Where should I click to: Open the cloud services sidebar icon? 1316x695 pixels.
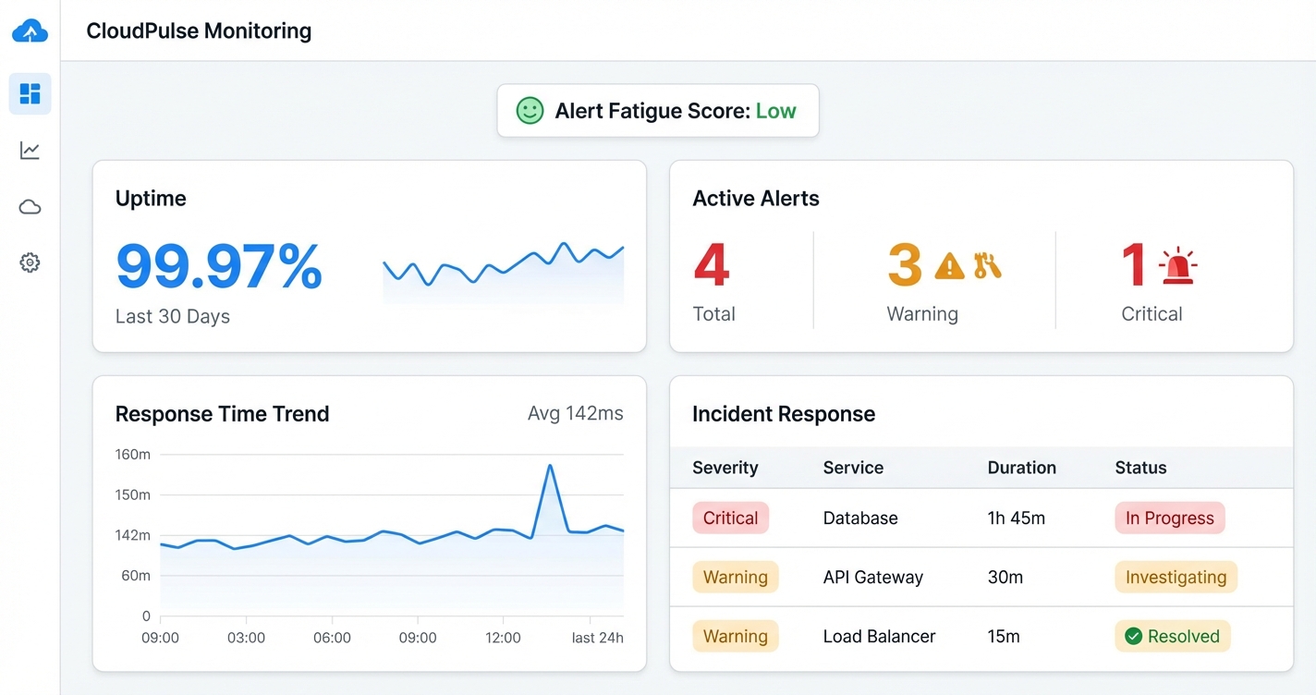pyautogui.click(x=30, y=206)
